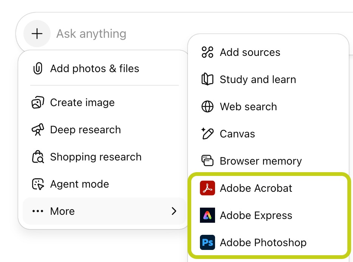Image resolution: width=353 pixels, height=262 pixels.
Task: Open the plus button in the composer
Action: (x=37, y=33)
